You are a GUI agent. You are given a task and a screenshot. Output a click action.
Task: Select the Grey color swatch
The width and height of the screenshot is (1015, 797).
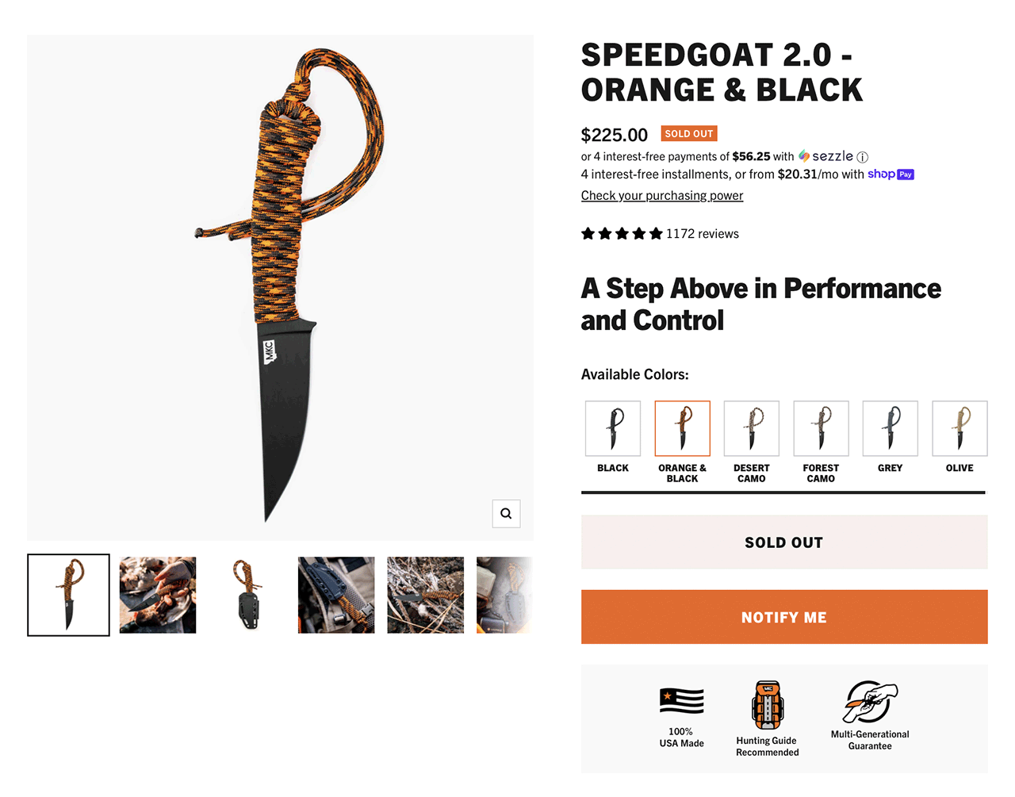pos(891,429)
